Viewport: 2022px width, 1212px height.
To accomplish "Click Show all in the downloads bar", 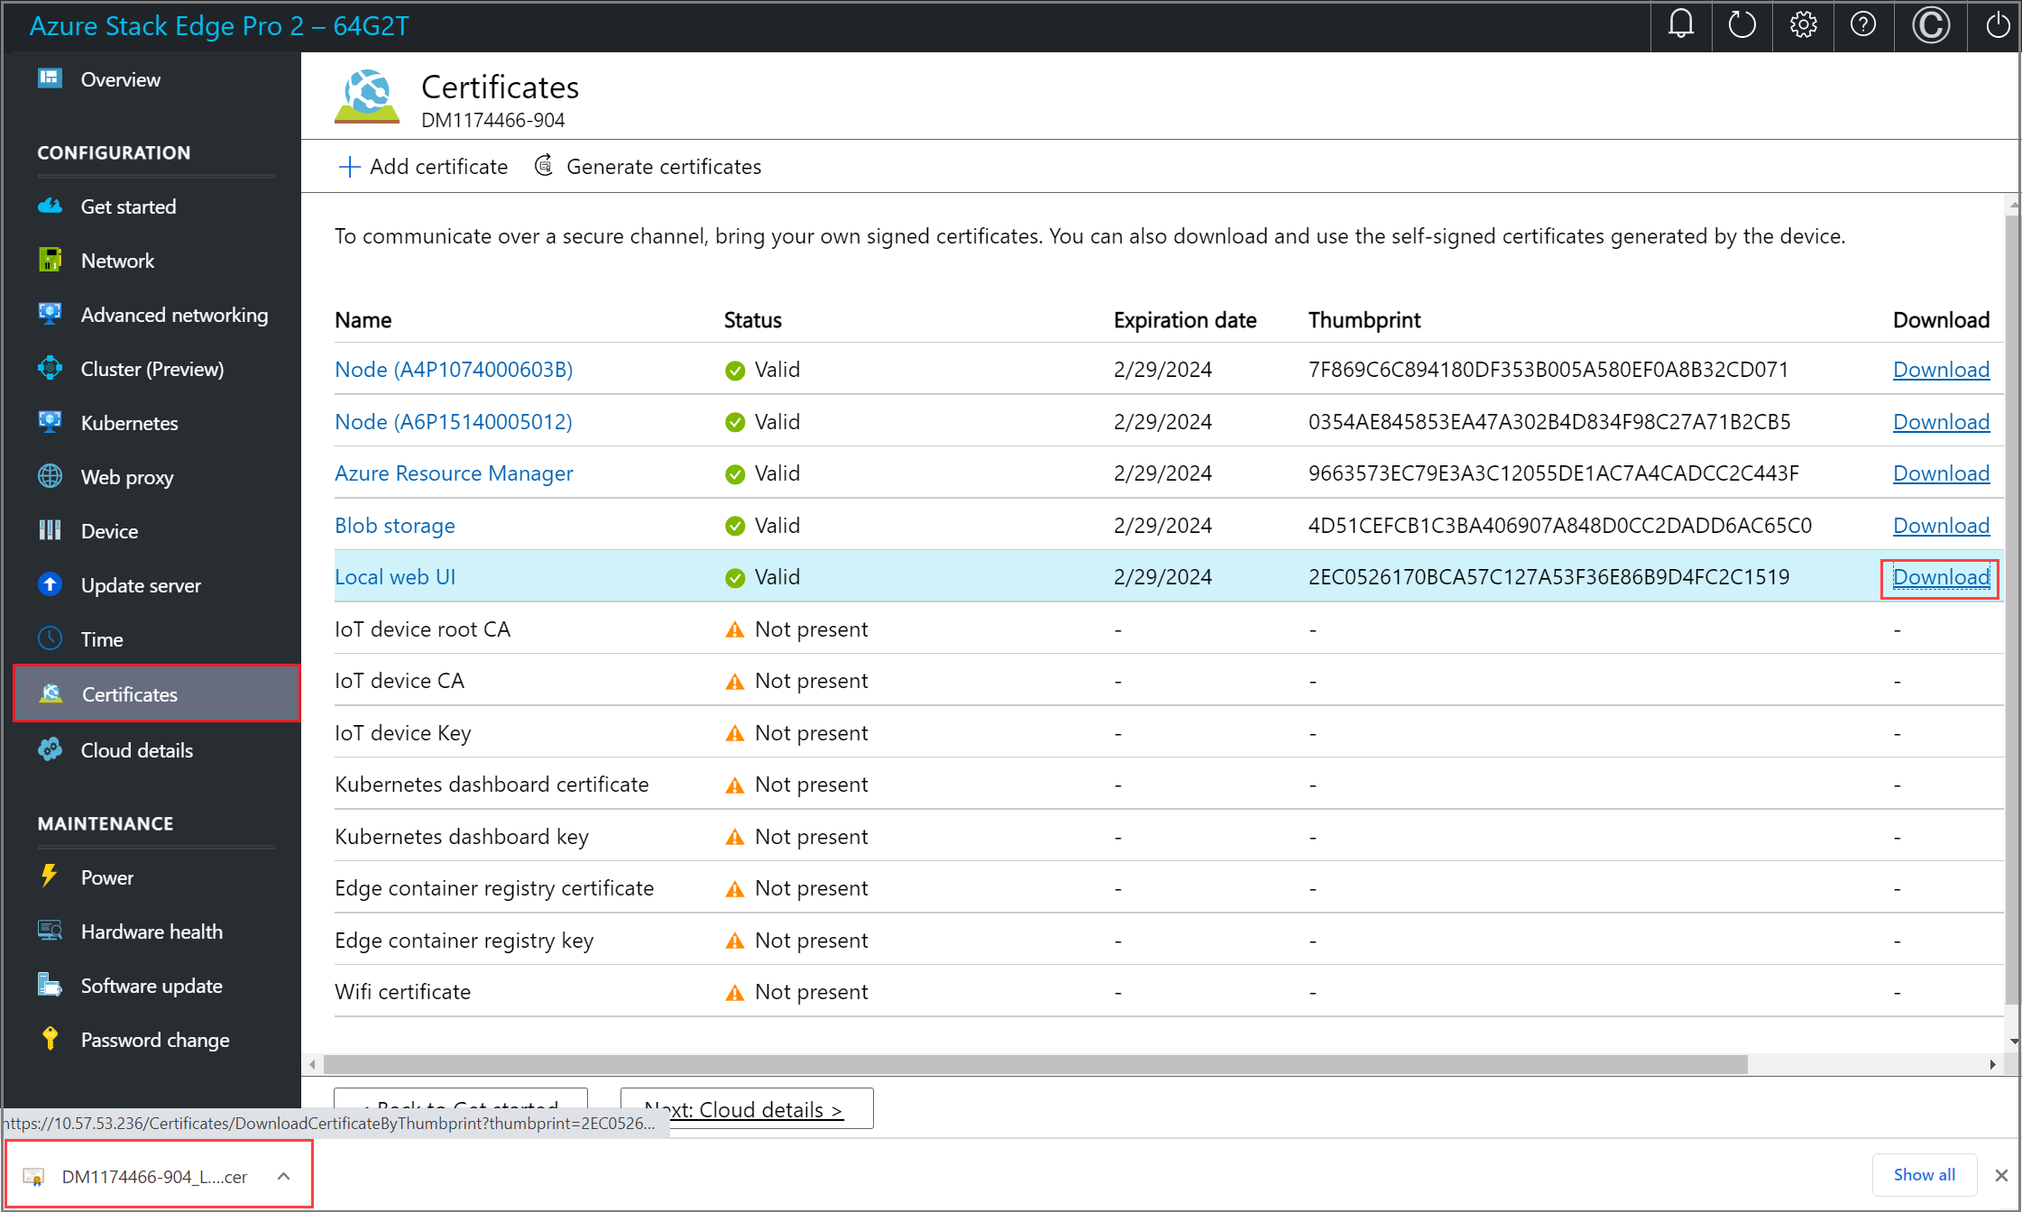I will point(1923,1174).
